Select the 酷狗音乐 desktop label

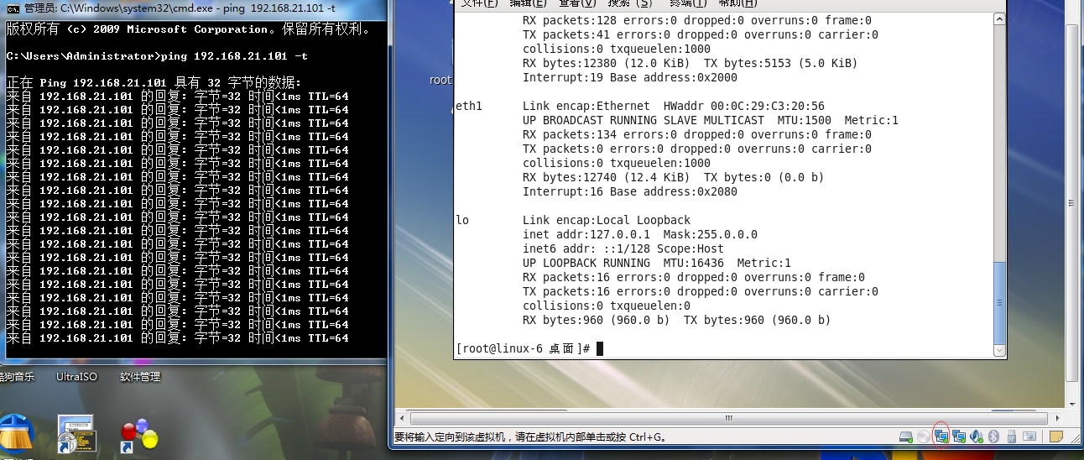tap(17, 377)
